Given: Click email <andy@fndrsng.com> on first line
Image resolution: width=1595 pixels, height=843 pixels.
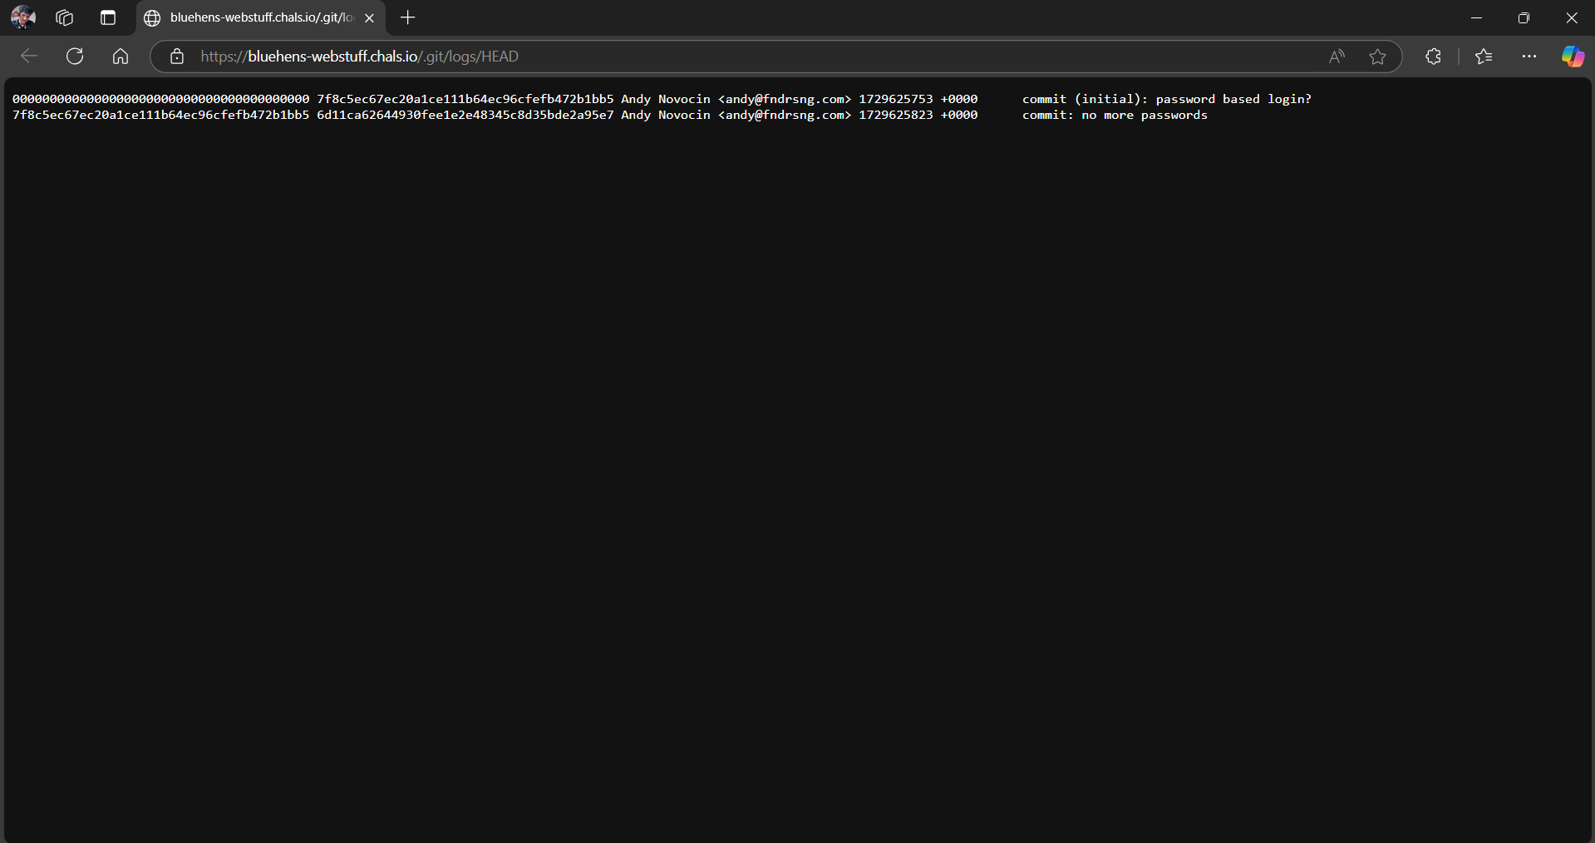Looking at the screenshot, I should (785, 99).
